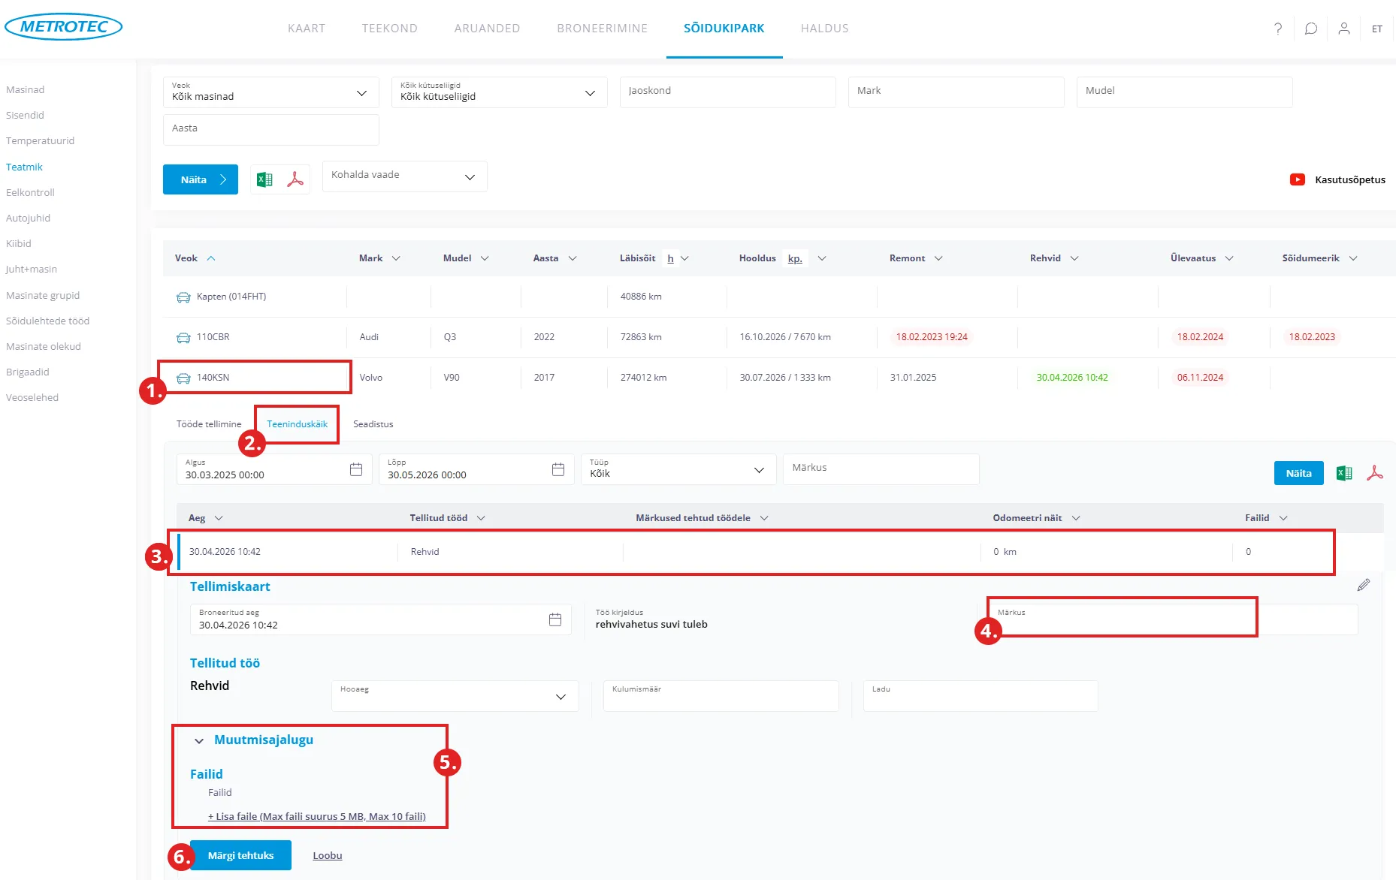
Task: Open the Hooaeg season dropdown
Action: click(455, 696)
